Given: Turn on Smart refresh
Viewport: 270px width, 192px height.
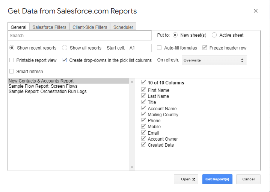Looking at the screenshot, I should coord(12,71).
